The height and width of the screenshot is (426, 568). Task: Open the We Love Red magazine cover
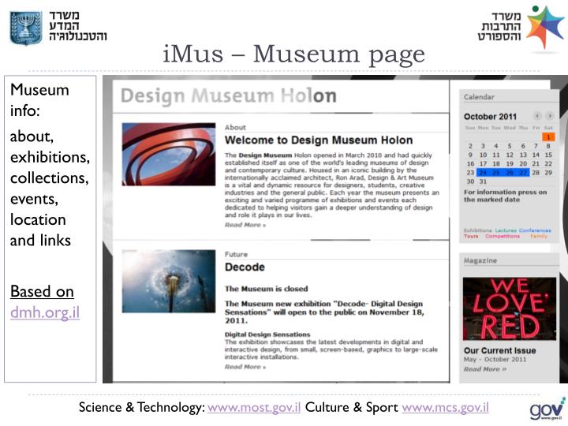click(x=510, y=309)
